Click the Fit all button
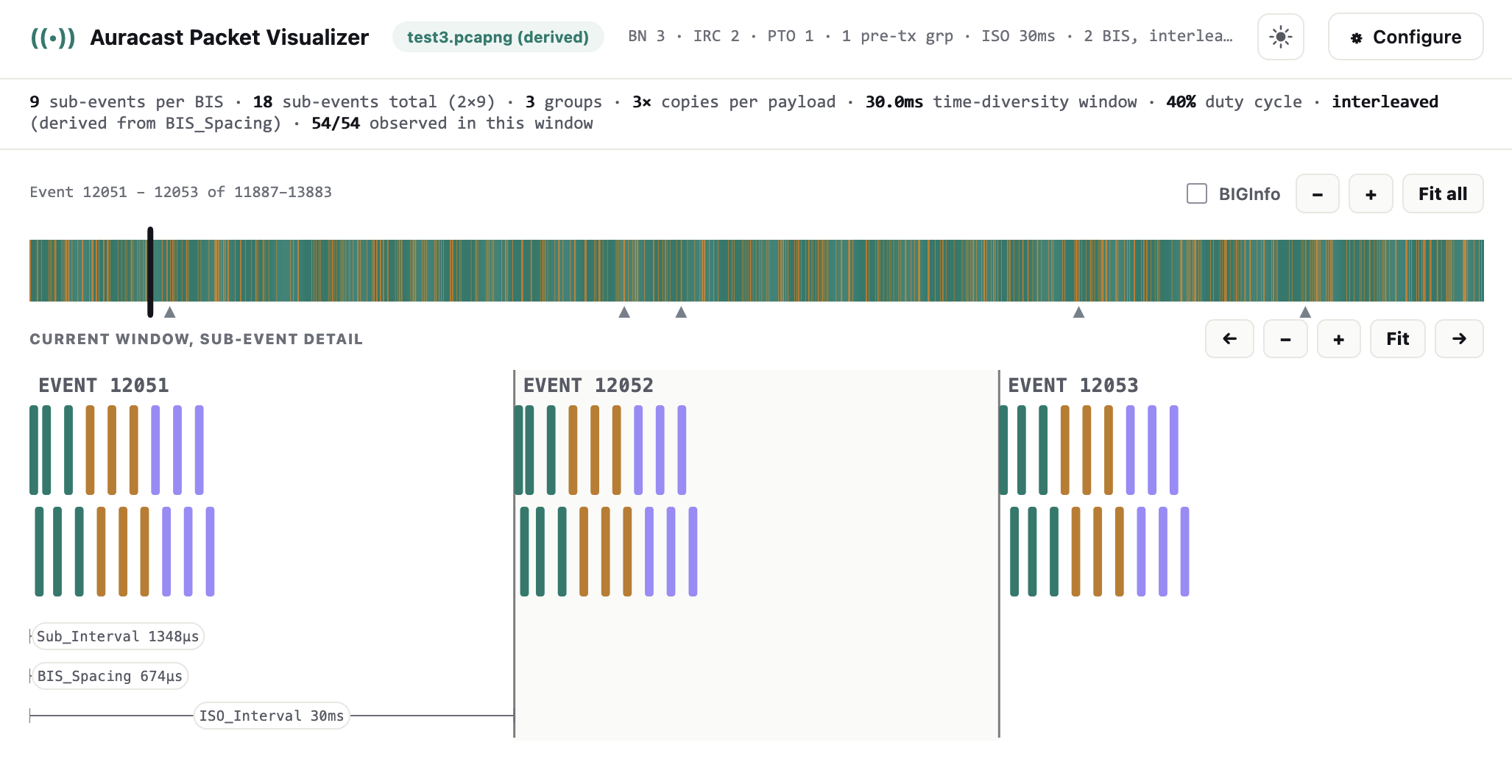This screenshot has width=1512, height=759. pyautogui.click(x=1442, y=193)
